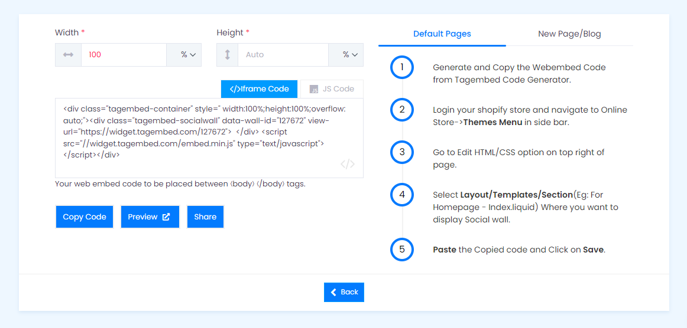The image size is (687, 328).
Task: Switch to the Iframe Code tab
Action: point(259,88)
